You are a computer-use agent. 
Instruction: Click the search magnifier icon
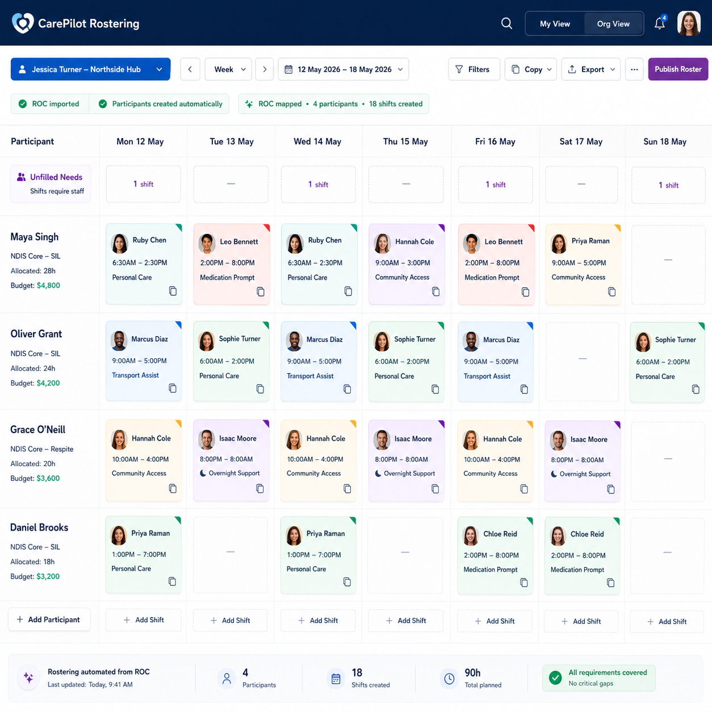point(506,23)
